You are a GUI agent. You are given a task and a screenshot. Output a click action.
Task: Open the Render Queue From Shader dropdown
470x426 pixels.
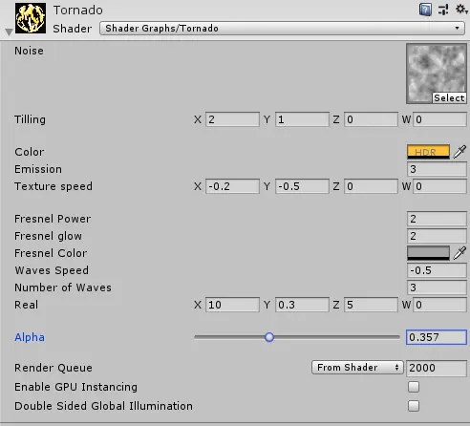357,368
